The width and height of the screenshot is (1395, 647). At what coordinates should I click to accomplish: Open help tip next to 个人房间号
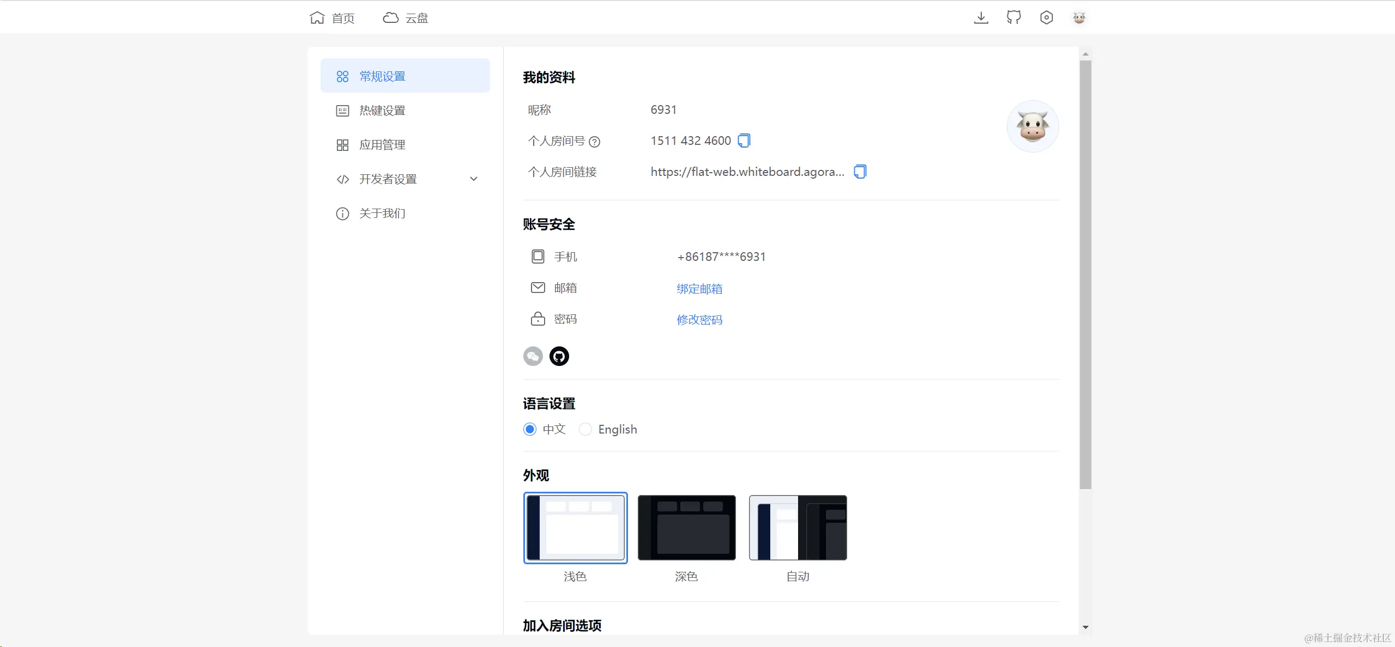tap(594, 142)
